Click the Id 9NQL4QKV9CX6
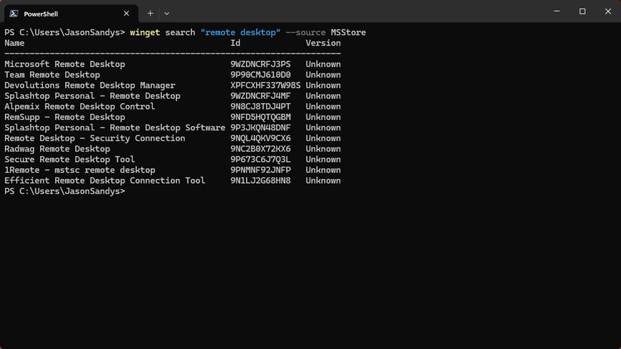621x349 pixels. click(x=260, y=138)
